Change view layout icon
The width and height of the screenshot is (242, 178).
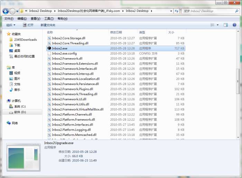(x=213, y=25)
